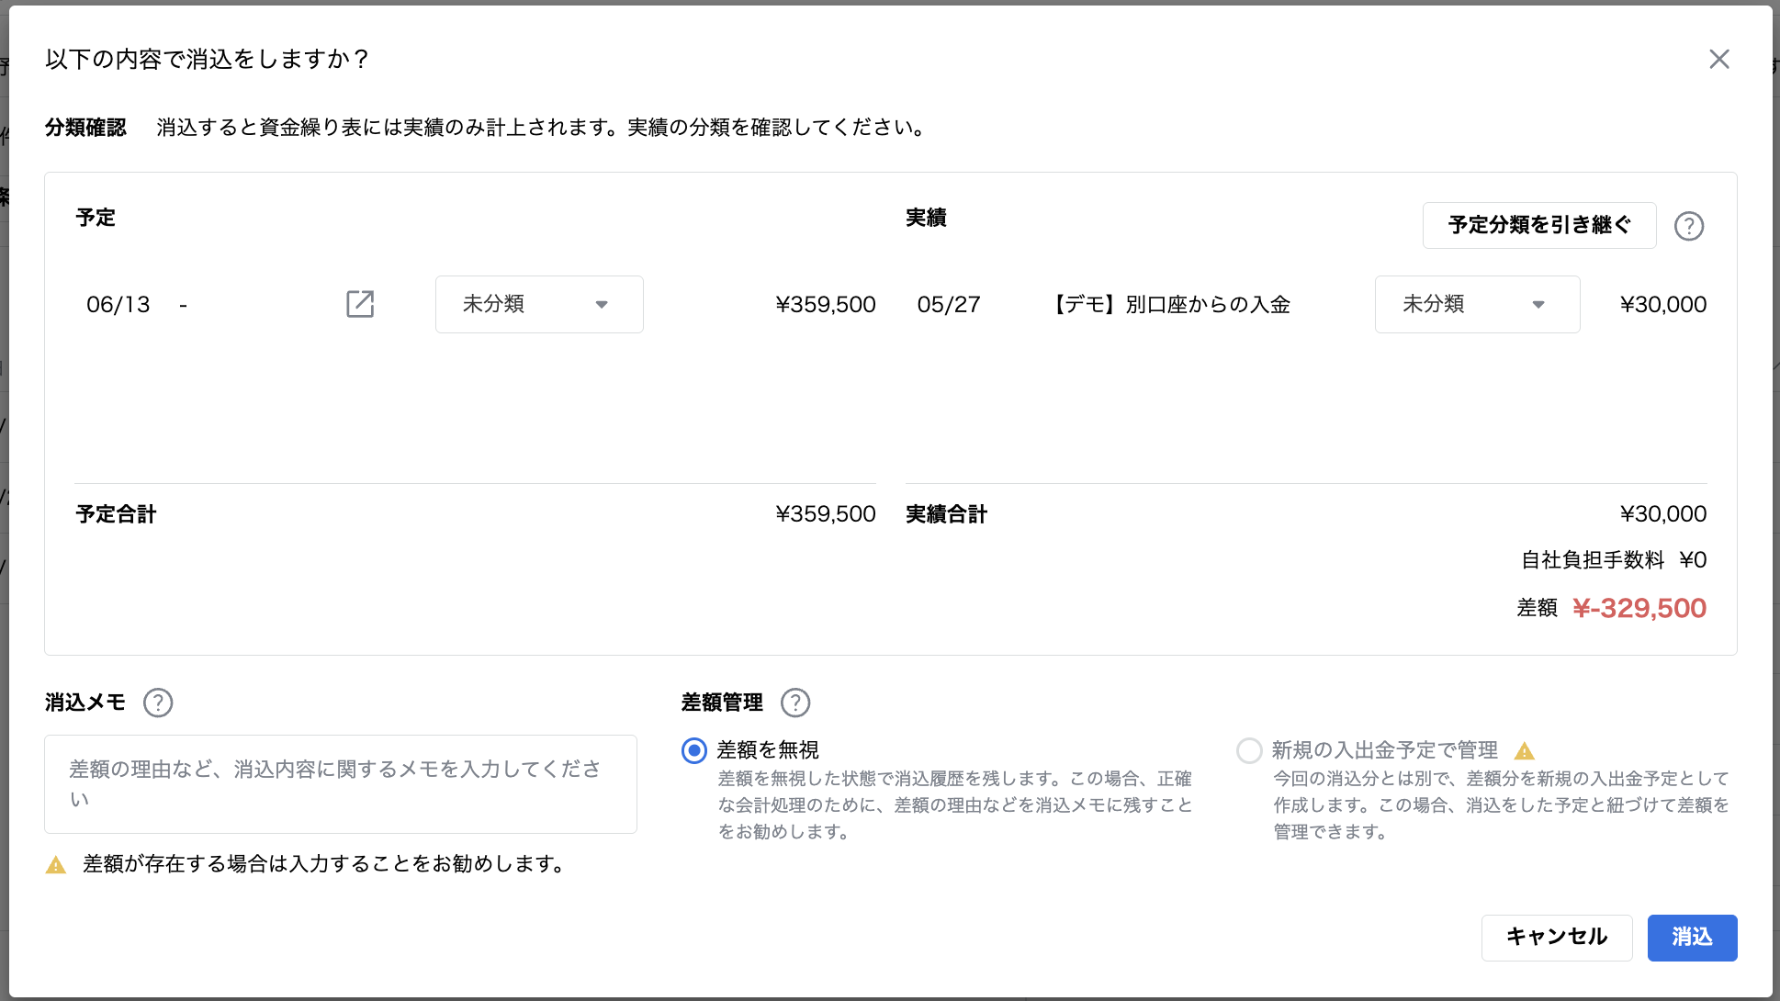Click the 05/27 actual date
This screenshot has width=1780, height=1001.
click(949, 304)
